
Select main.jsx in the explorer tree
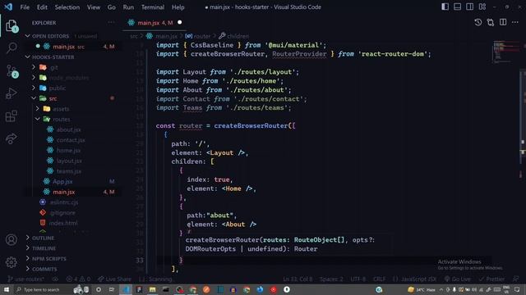[x=64, y=192]
